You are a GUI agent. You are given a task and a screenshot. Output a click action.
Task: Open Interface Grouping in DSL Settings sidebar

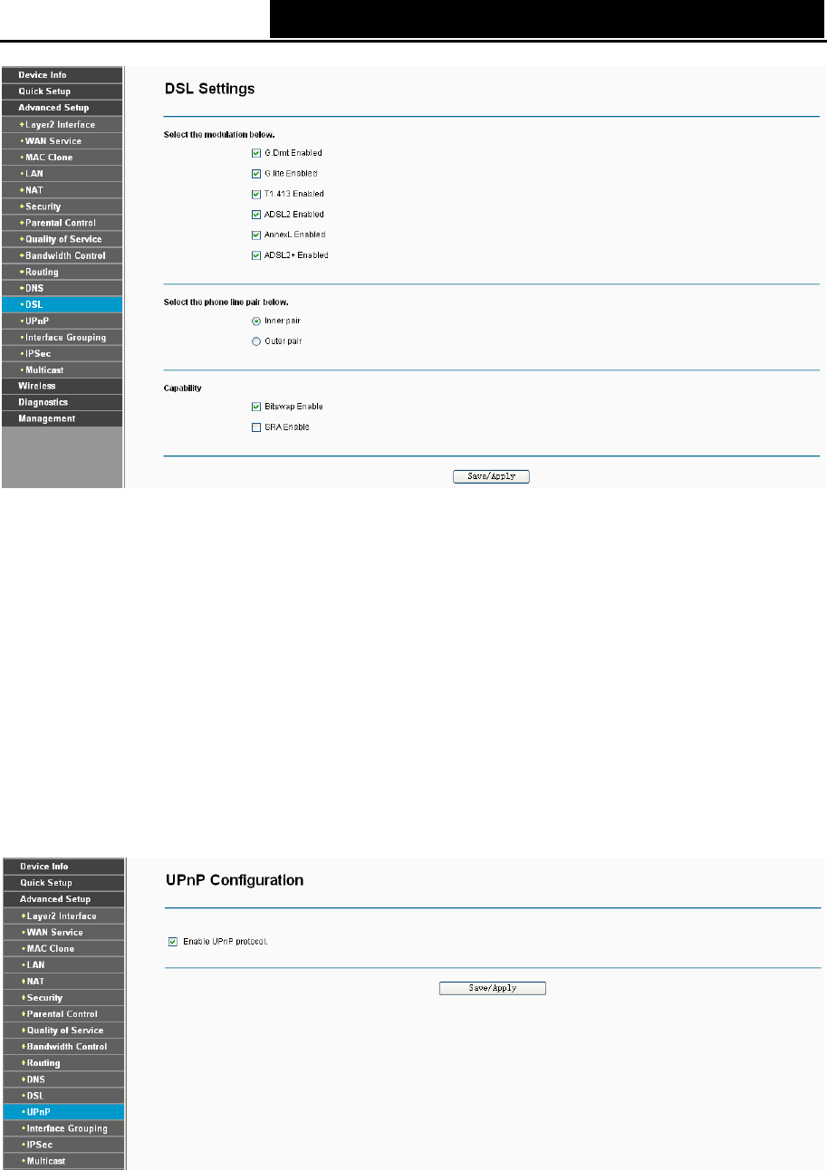62,337
